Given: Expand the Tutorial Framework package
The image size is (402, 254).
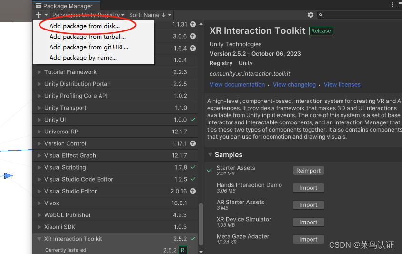Looking at the screenshot, I should 39,72.
